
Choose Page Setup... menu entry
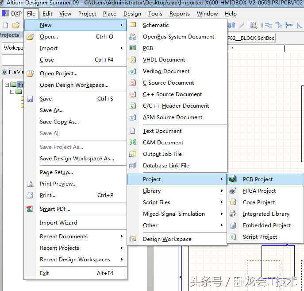(76, 172)
